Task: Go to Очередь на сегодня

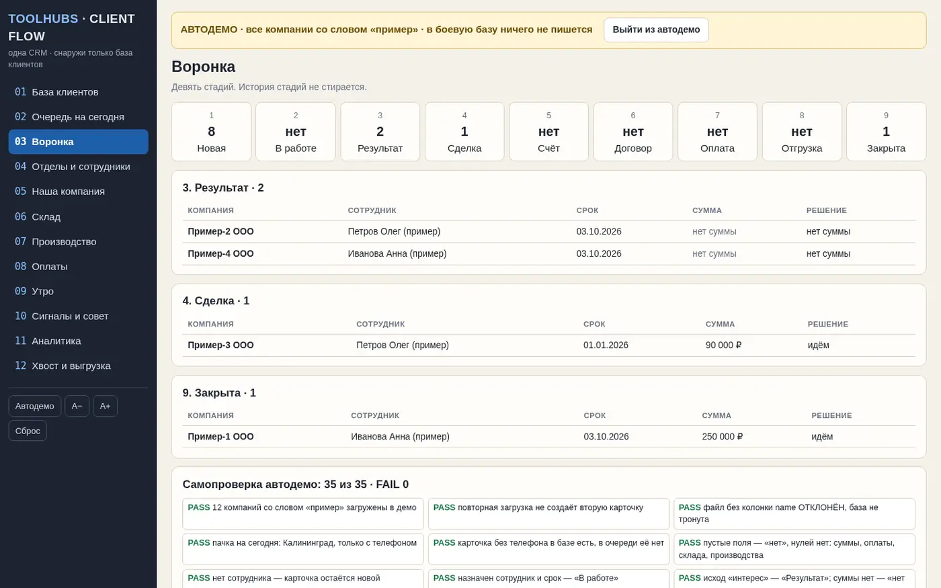Action: 78,117
